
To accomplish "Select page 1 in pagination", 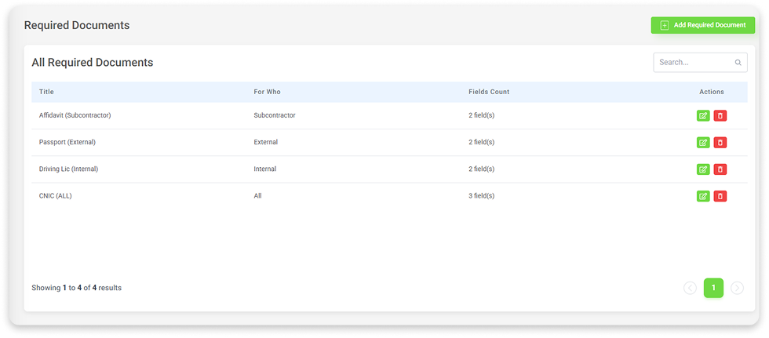I will (713, 288).
